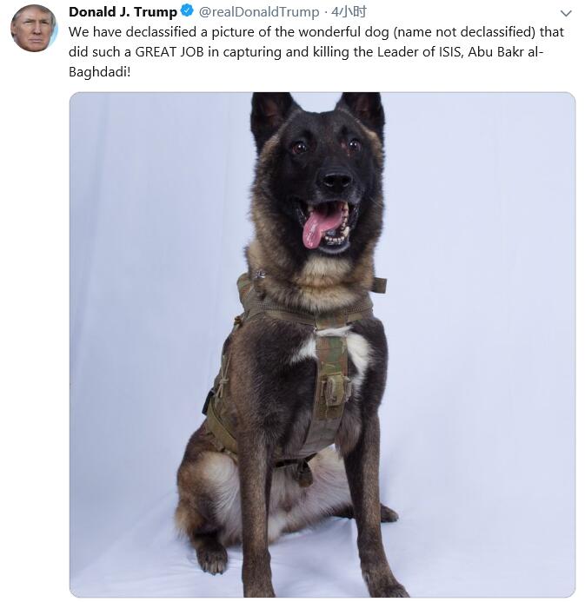Open the attached dog photo

click(322, 344)
